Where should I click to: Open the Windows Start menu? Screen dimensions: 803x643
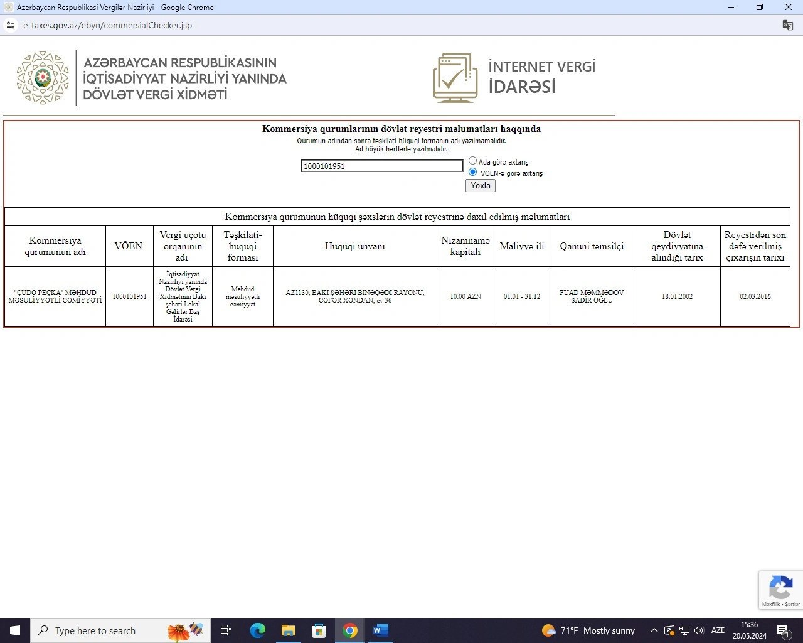[15, 630]
